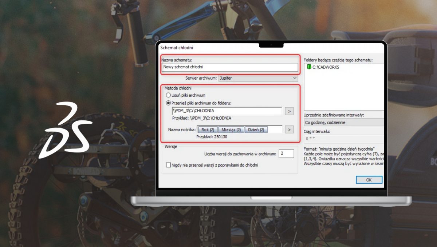Click the Schemat chłodni window title
The height and width of the screenshot is (247, 437).
tap(177, 47)
